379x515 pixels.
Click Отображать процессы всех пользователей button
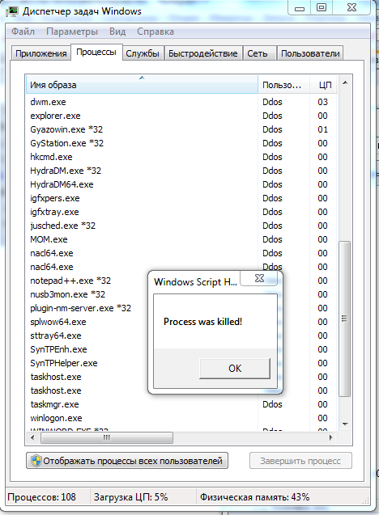click(x=127, y=461)
